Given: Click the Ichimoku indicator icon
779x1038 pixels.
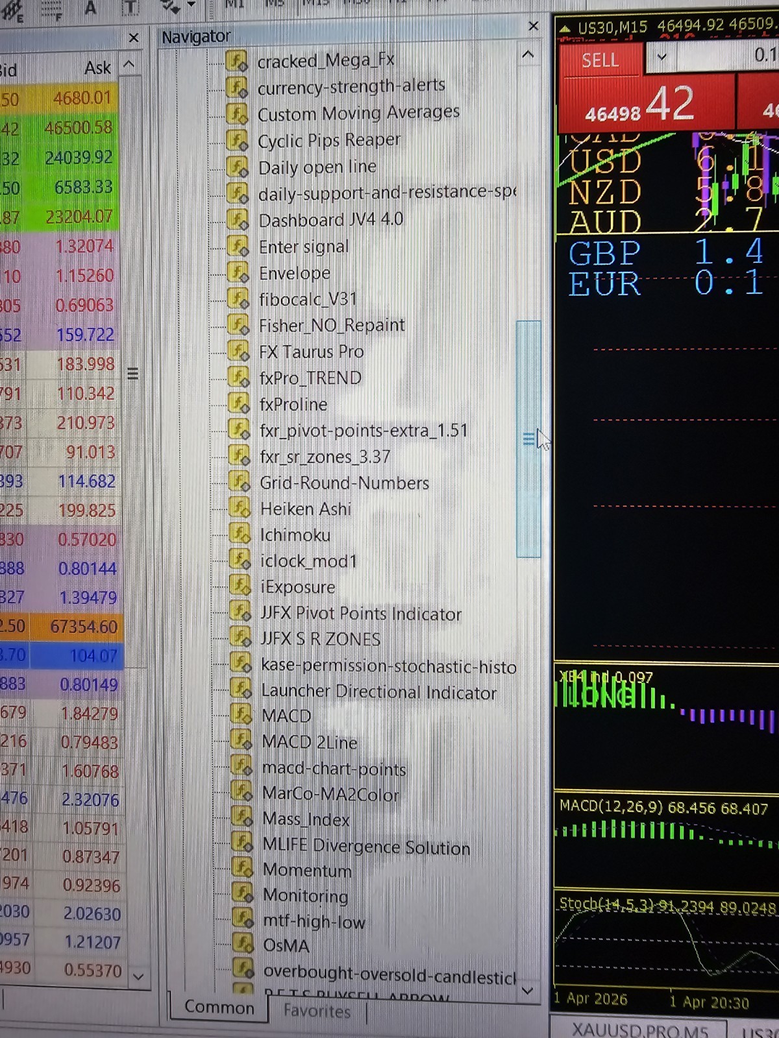Looking at the screenshot, I should pyautogui.click(x=240, y=534).
